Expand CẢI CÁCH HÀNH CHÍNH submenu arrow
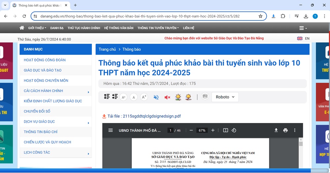This screenshot has width=330, height=173. click(x=88, y=92)
